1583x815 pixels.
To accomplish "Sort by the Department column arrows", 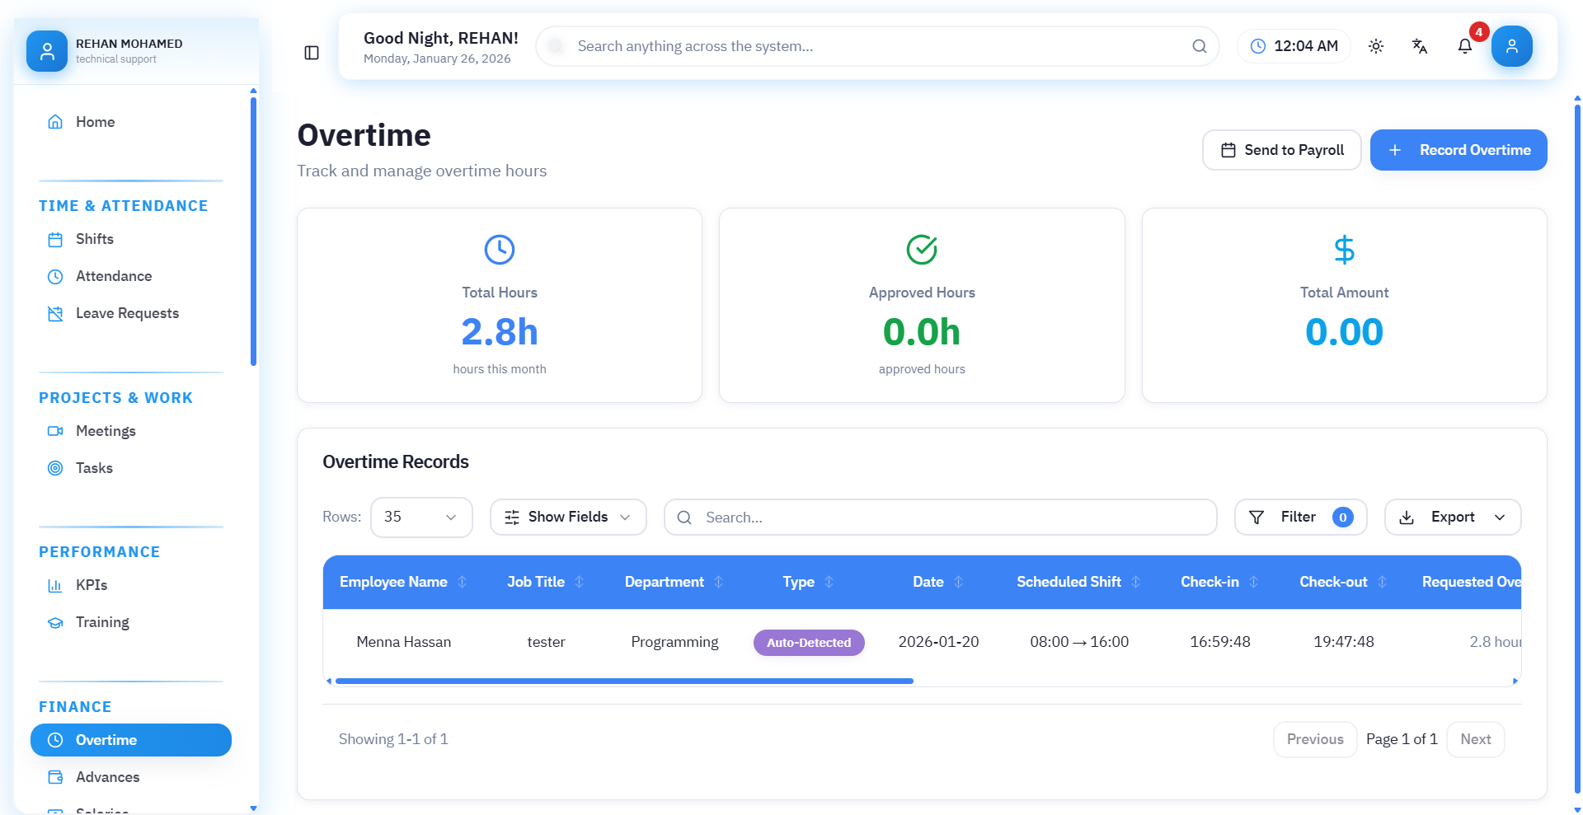I will pos(719,582).
